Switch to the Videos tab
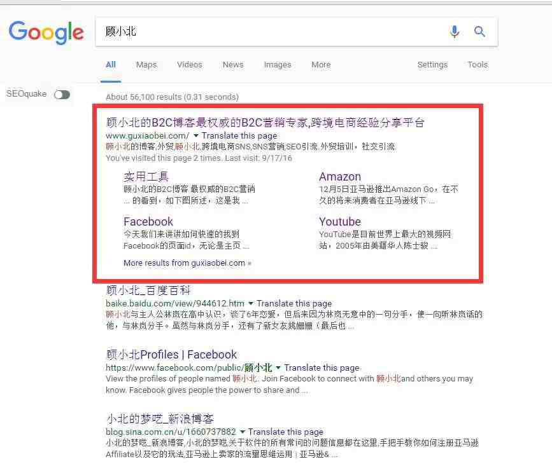 189,65
